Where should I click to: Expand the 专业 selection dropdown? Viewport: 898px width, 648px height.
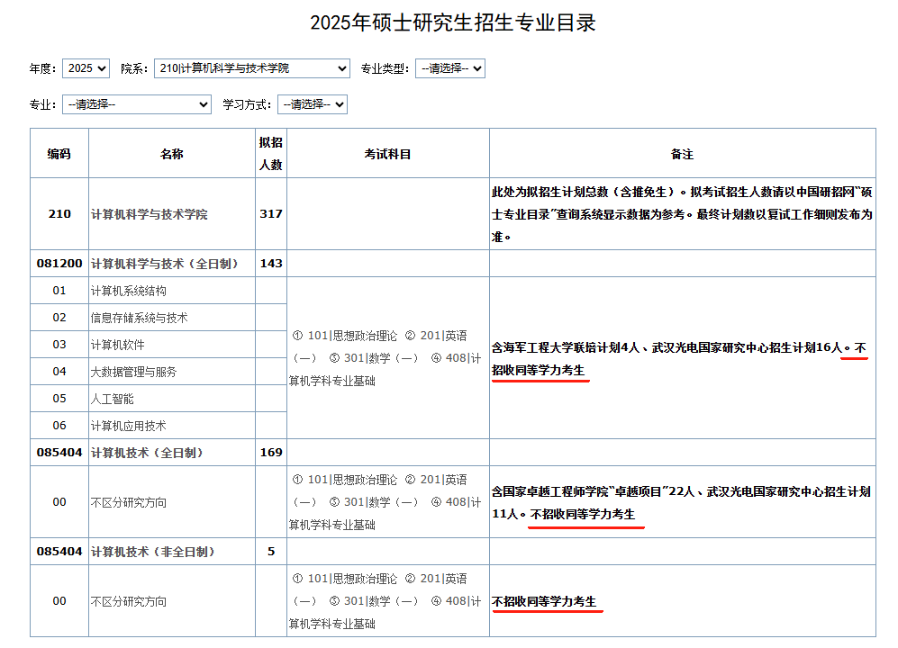tap(137, 104)
